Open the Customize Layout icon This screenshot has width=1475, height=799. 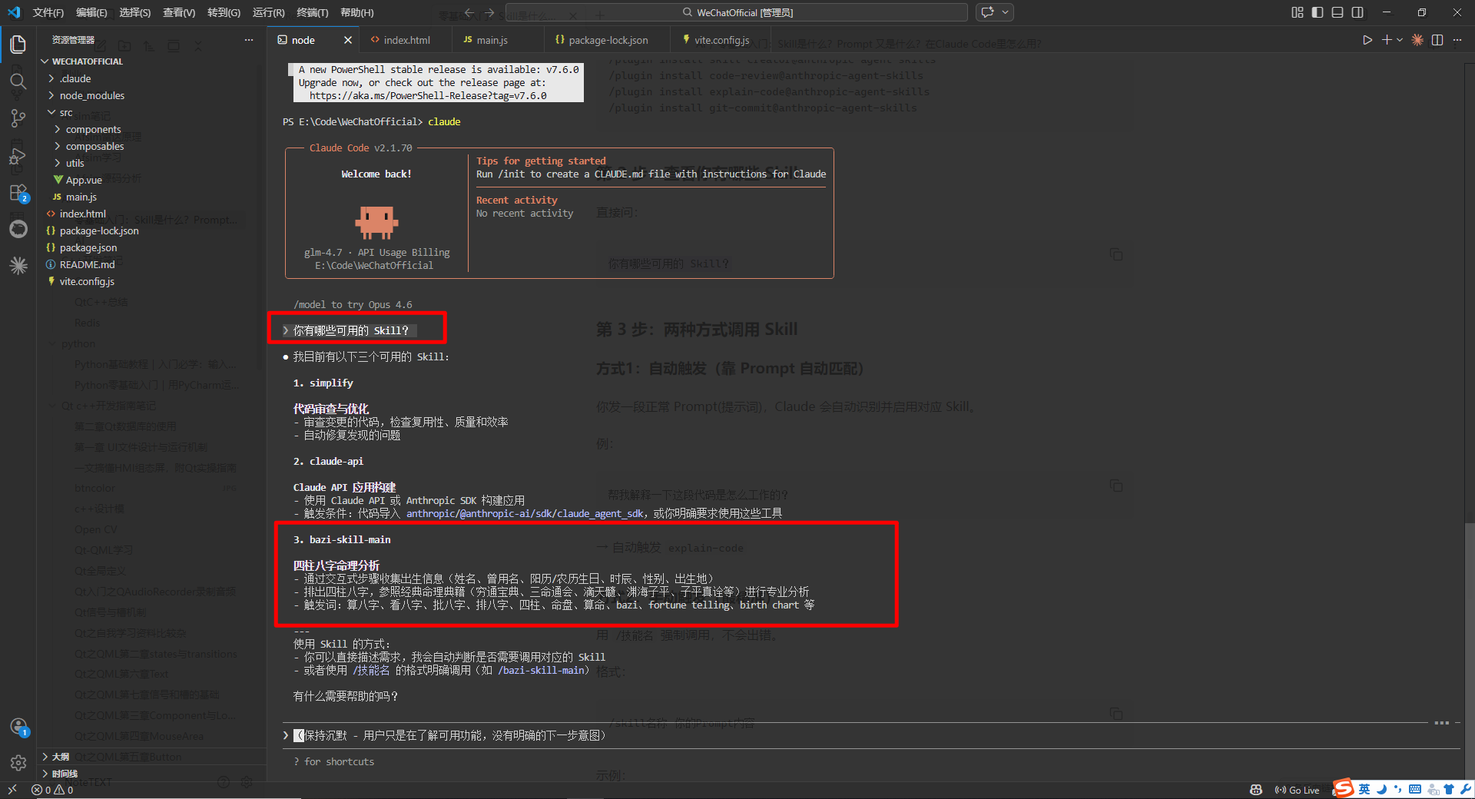(x=1298, y=12)
